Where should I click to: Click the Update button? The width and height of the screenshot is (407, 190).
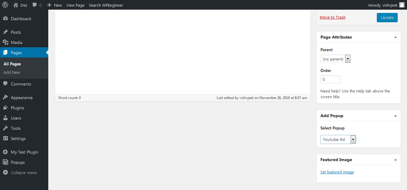point(387,17)
